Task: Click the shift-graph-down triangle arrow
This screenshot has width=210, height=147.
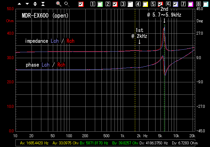Action: 27,4
